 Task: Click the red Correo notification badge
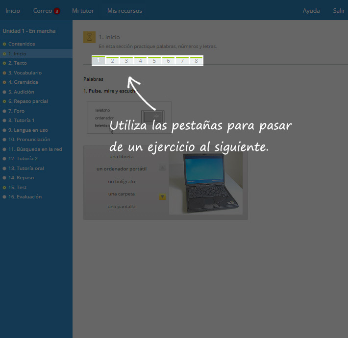(x=57, y=11)
